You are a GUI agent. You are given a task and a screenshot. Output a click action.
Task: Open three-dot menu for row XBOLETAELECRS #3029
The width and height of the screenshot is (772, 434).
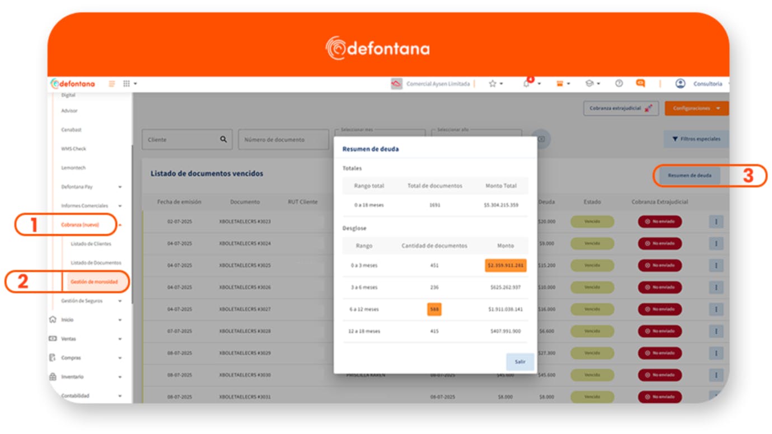click(716, 353)
